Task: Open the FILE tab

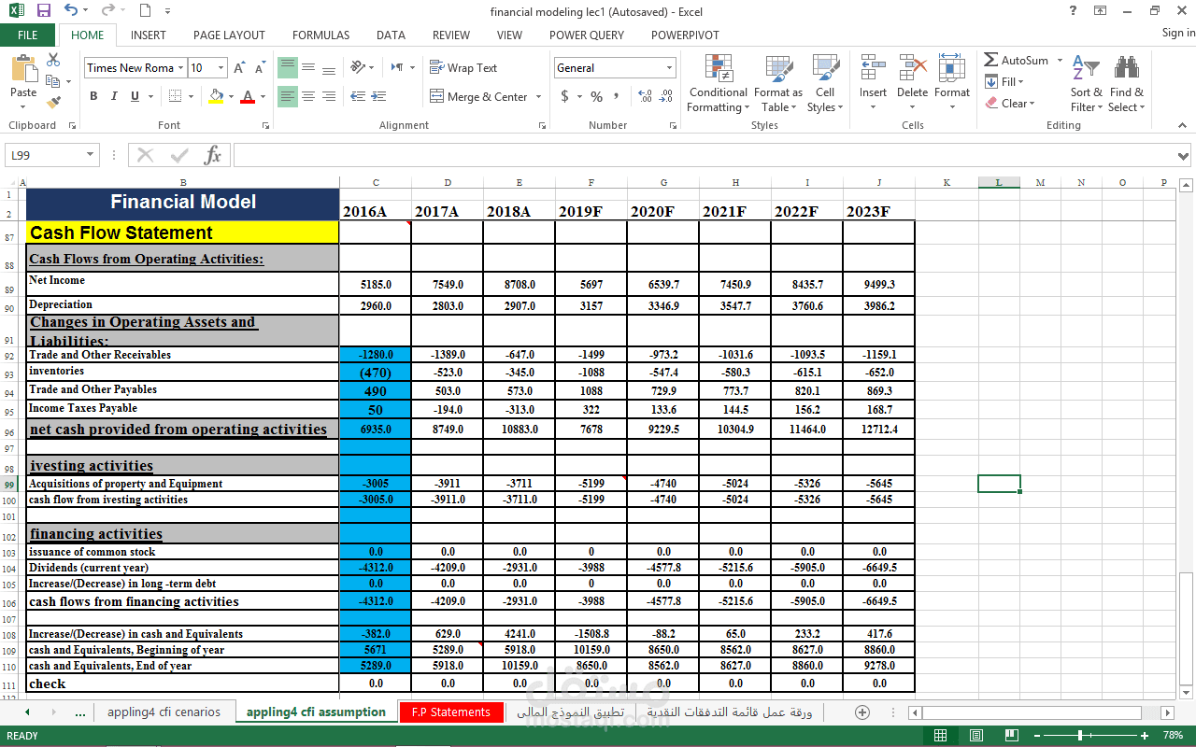Action: tap(28, 35)
